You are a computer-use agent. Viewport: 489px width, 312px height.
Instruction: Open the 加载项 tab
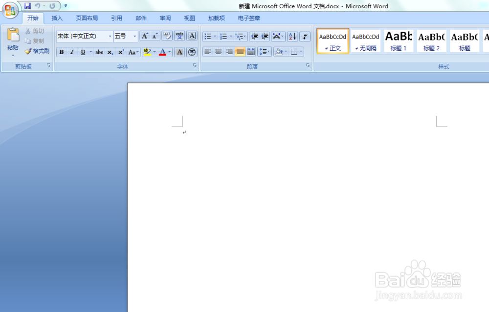[x=217, y=19]
